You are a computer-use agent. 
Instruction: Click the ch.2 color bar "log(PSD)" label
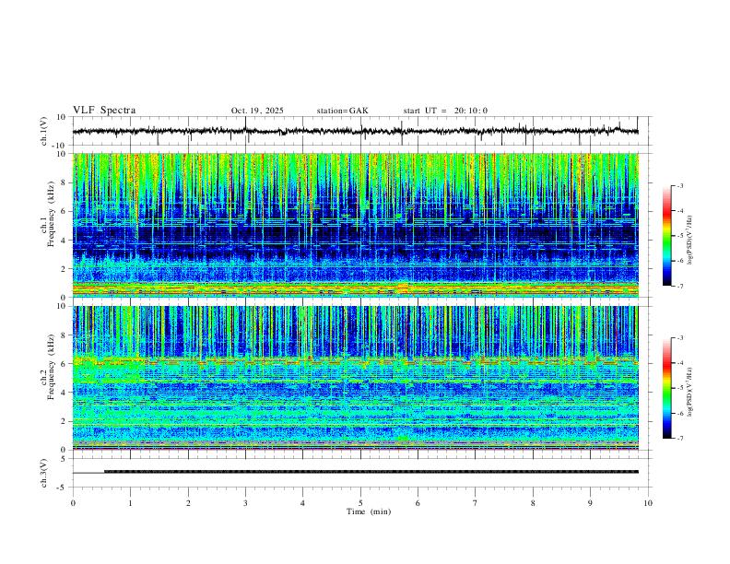click(690, 392)
